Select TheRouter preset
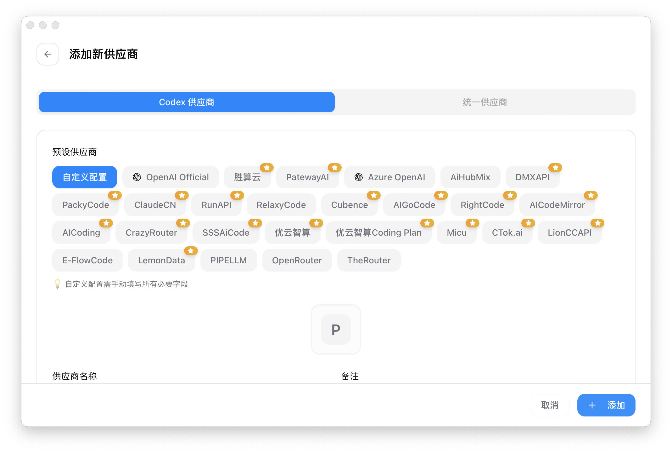The width and height of the screenshot is (672, 453). [369, 260]
